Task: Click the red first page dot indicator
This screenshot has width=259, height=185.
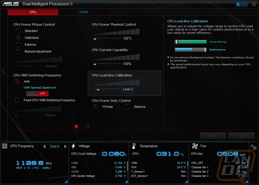Action: pyautogui.click(x=76, y=126)
